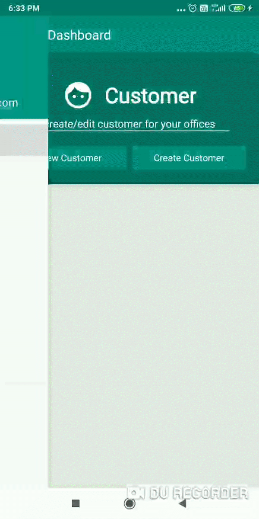Tap the alarm clock status icon
Viewport: 259px width, 519px height.
[x=193, y=8]
